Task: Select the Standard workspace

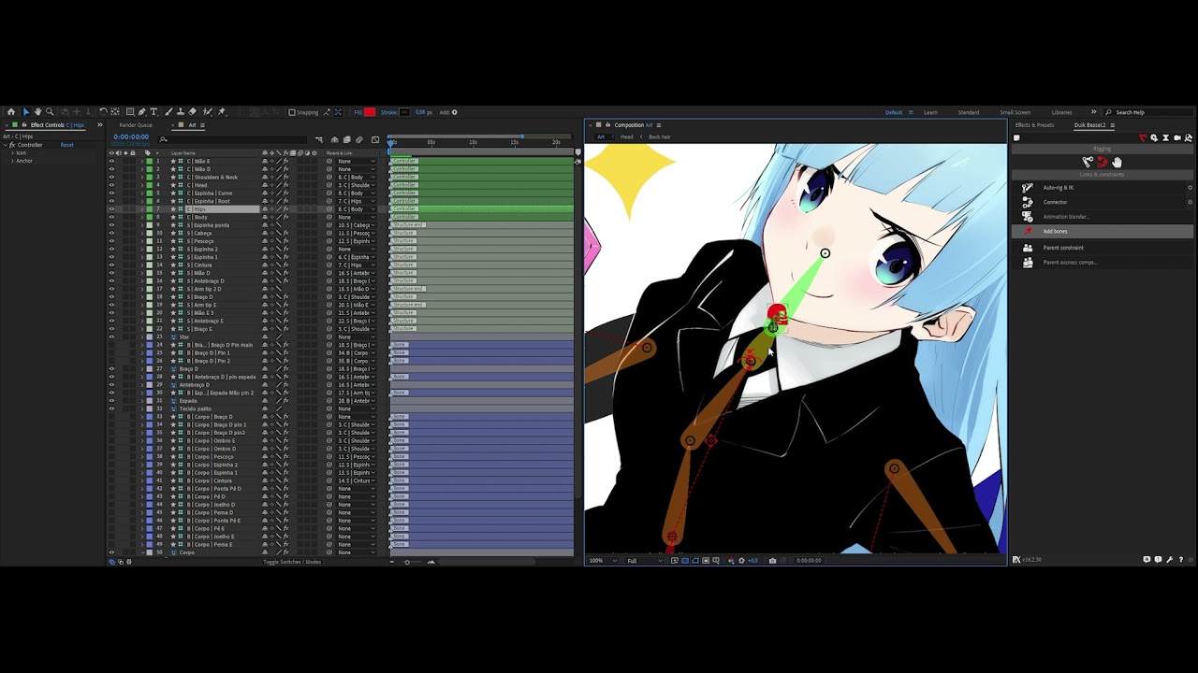Action: click(x=969, y=112)
